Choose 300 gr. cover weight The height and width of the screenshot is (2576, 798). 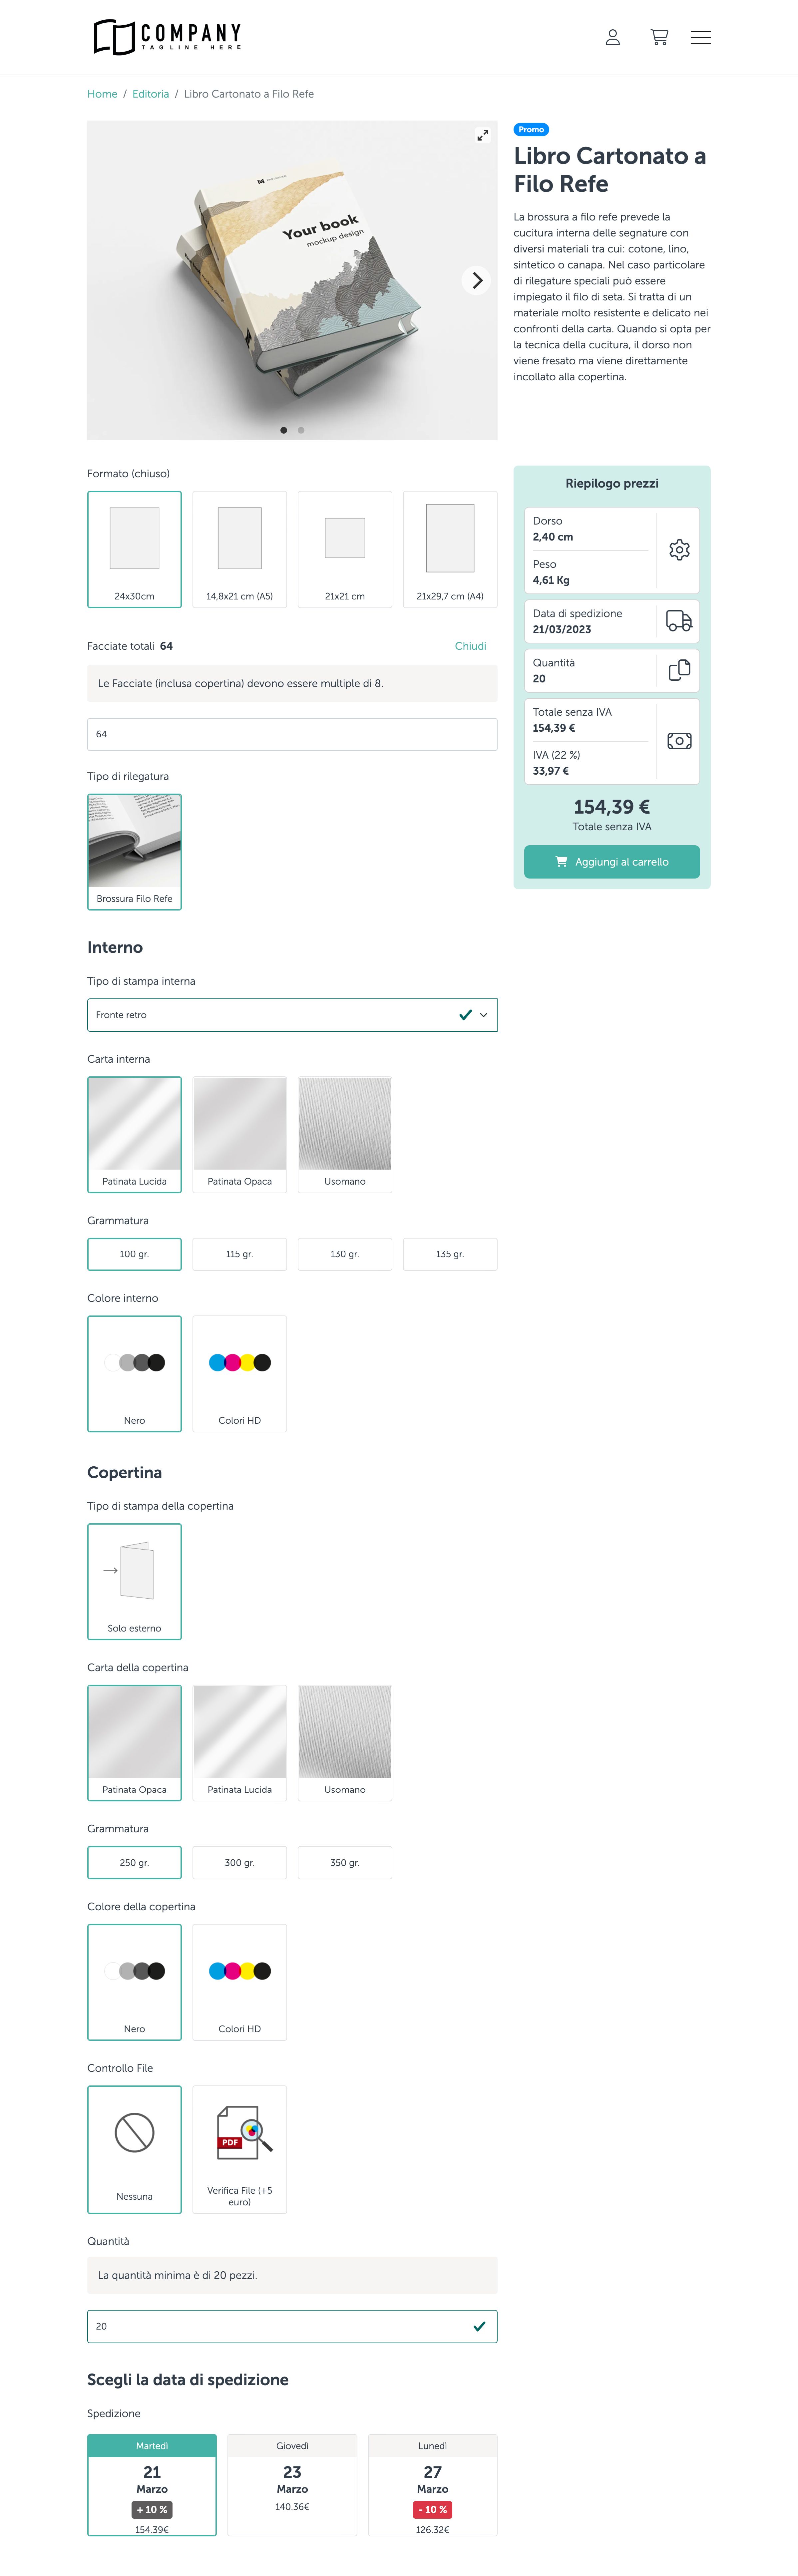[x=240, y=1863]
